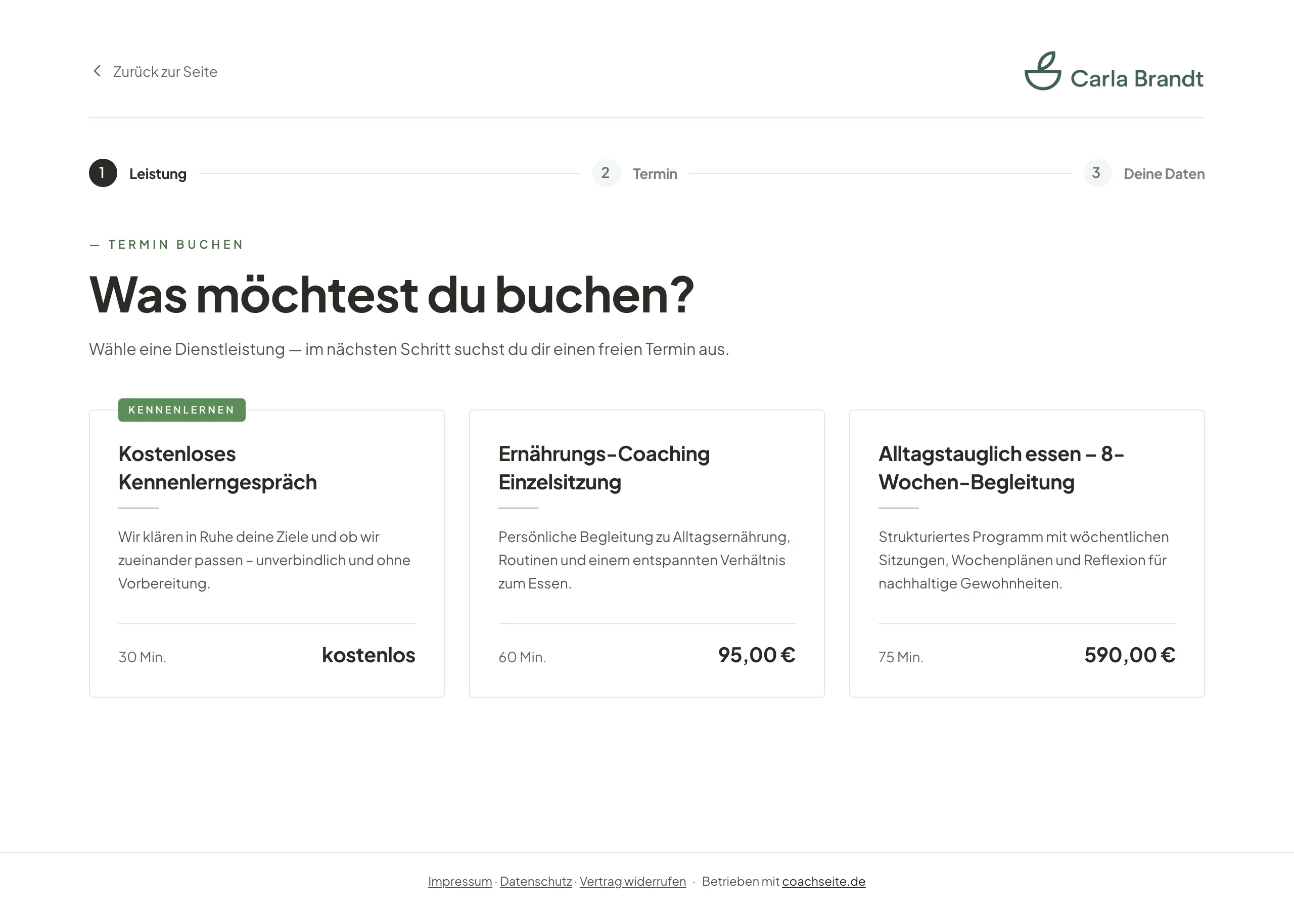The width and height of the screenshot is (1294, 910).
Task: Click the 95,00 € price
Action: coord(756,655)
